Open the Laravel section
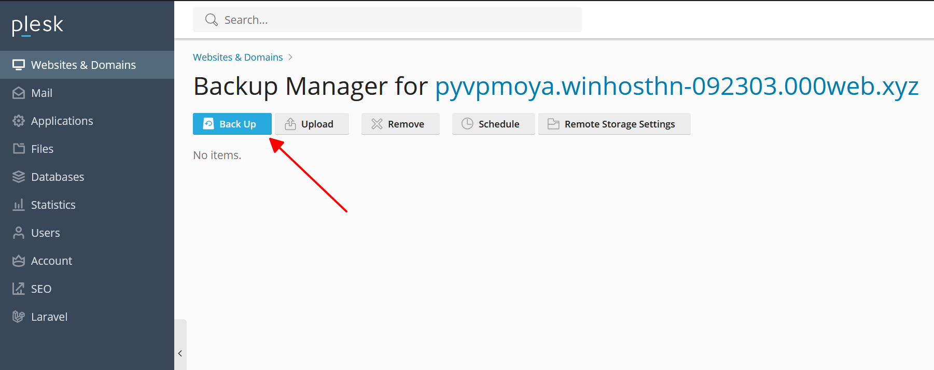The image size is (934, 370). click(x=87, y=317)
